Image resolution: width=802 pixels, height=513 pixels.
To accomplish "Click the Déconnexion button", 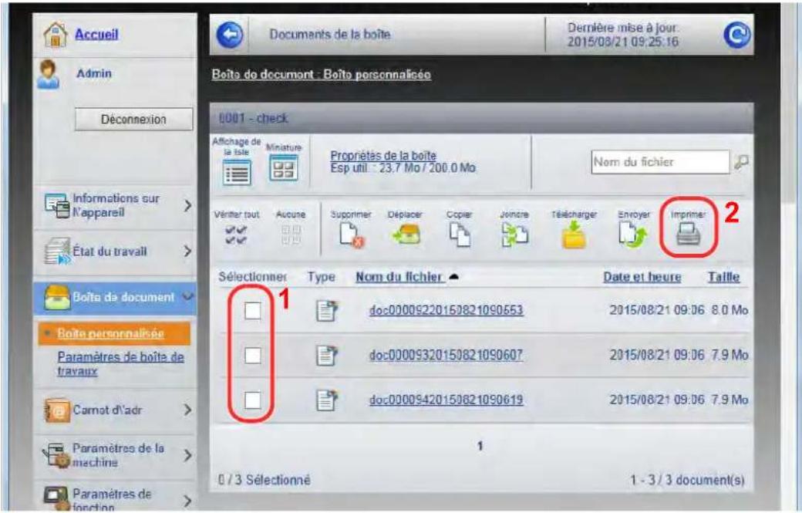I will tap(134, 119).
